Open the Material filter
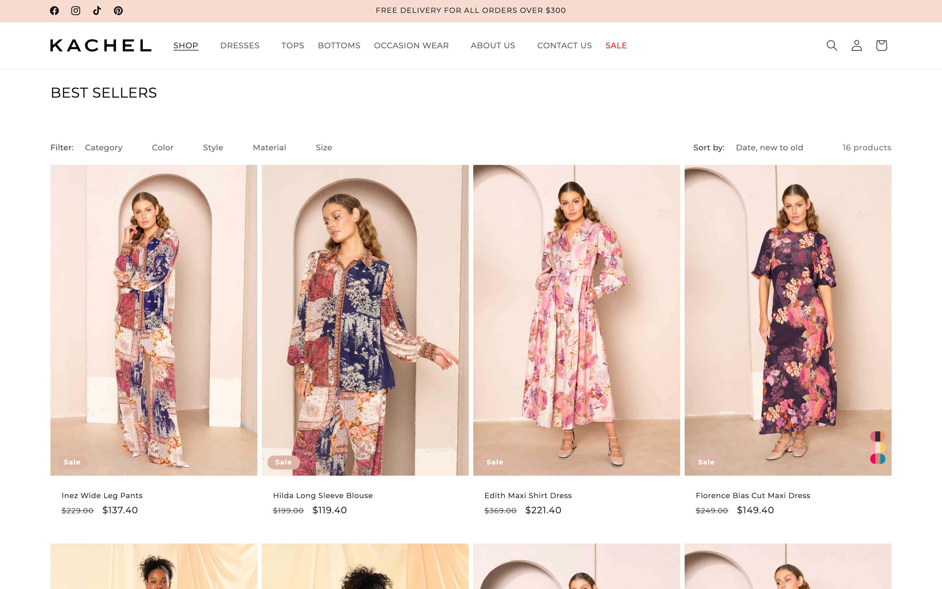 (269, 147)
